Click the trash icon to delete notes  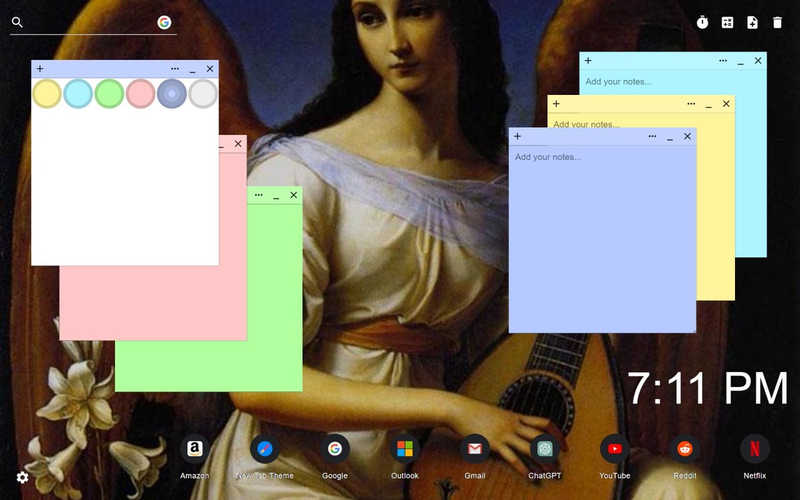pos(777,22)
